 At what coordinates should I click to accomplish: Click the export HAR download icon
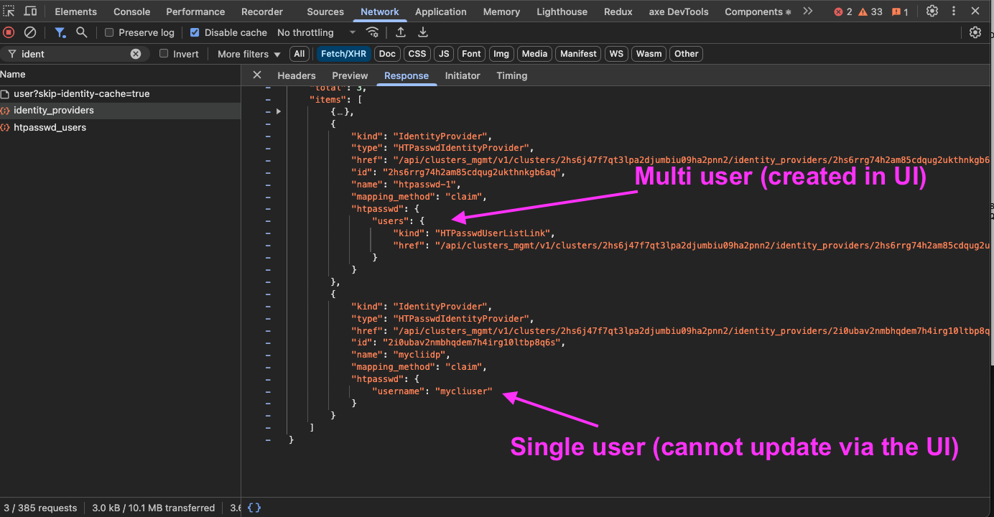423,32
